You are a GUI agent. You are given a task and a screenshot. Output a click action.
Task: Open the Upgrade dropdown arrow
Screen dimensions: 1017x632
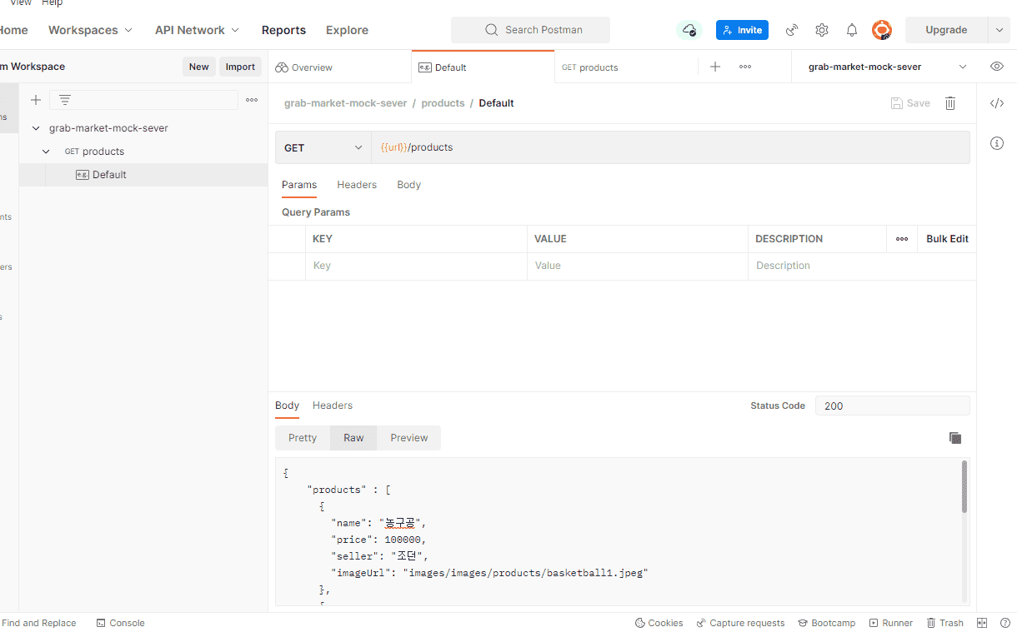[x=999, y=30]
